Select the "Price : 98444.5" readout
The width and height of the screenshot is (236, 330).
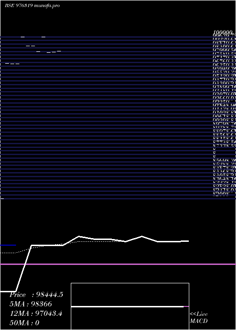point(36,295)
